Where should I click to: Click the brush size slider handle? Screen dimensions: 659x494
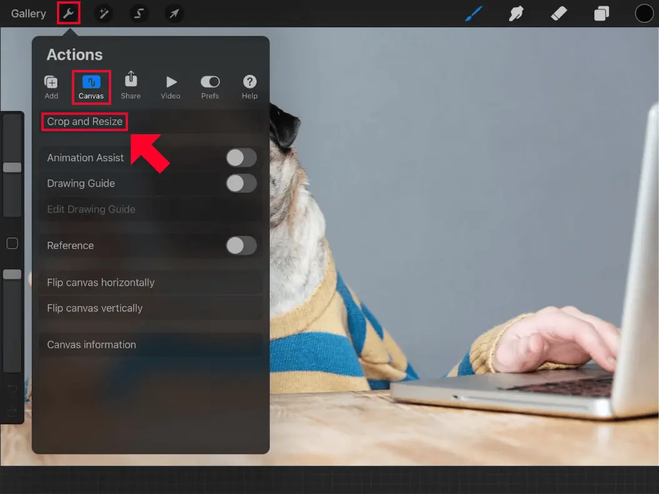12,167
